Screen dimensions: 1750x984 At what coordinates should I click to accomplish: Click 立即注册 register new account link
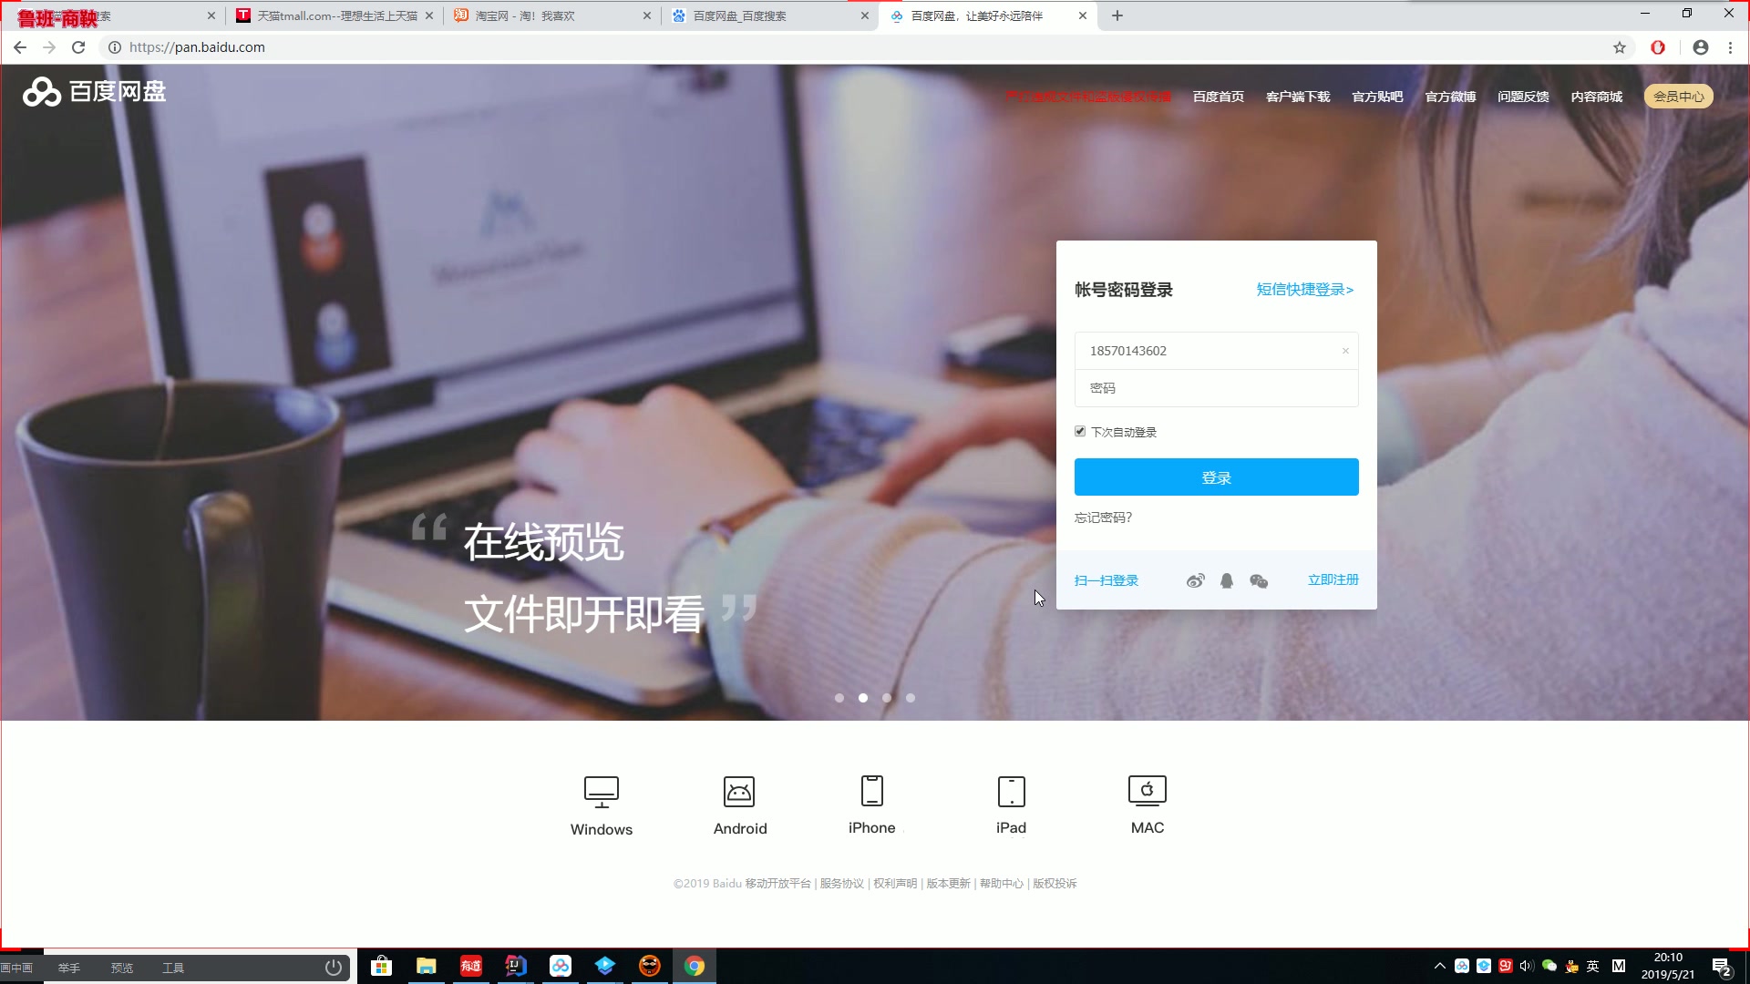(1333, 579)
